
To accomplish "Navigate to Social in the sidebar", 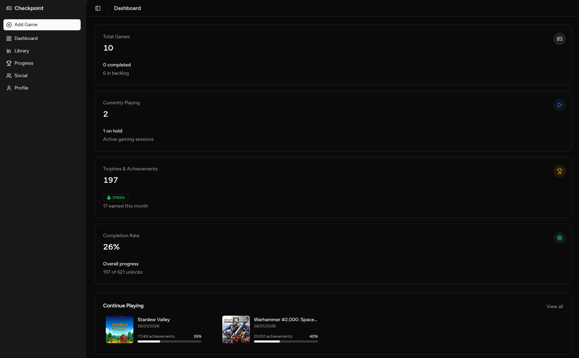I will click(x=21, y=75).
